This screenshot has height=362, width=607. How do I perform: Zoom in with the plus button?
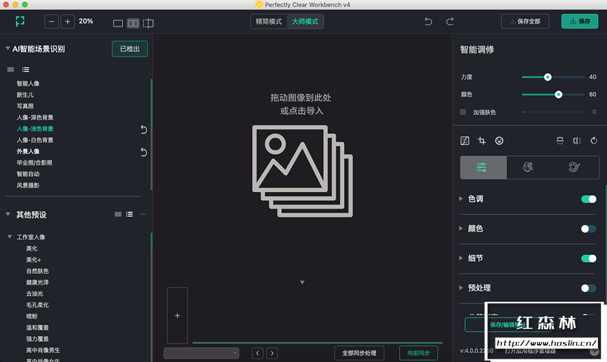pos(67,21)
